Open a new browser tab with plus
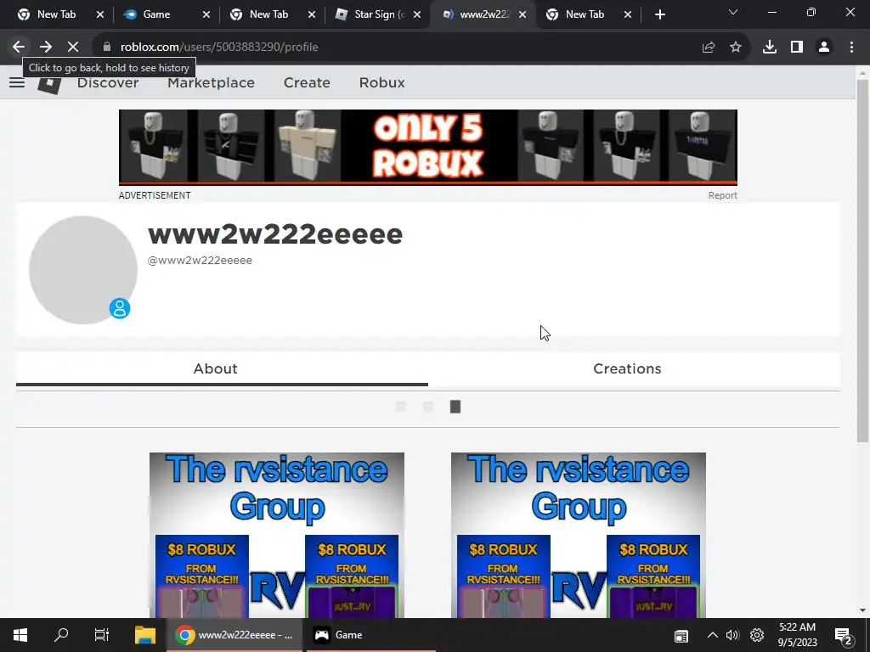The image size is (870, 652). tap(659, 15)
